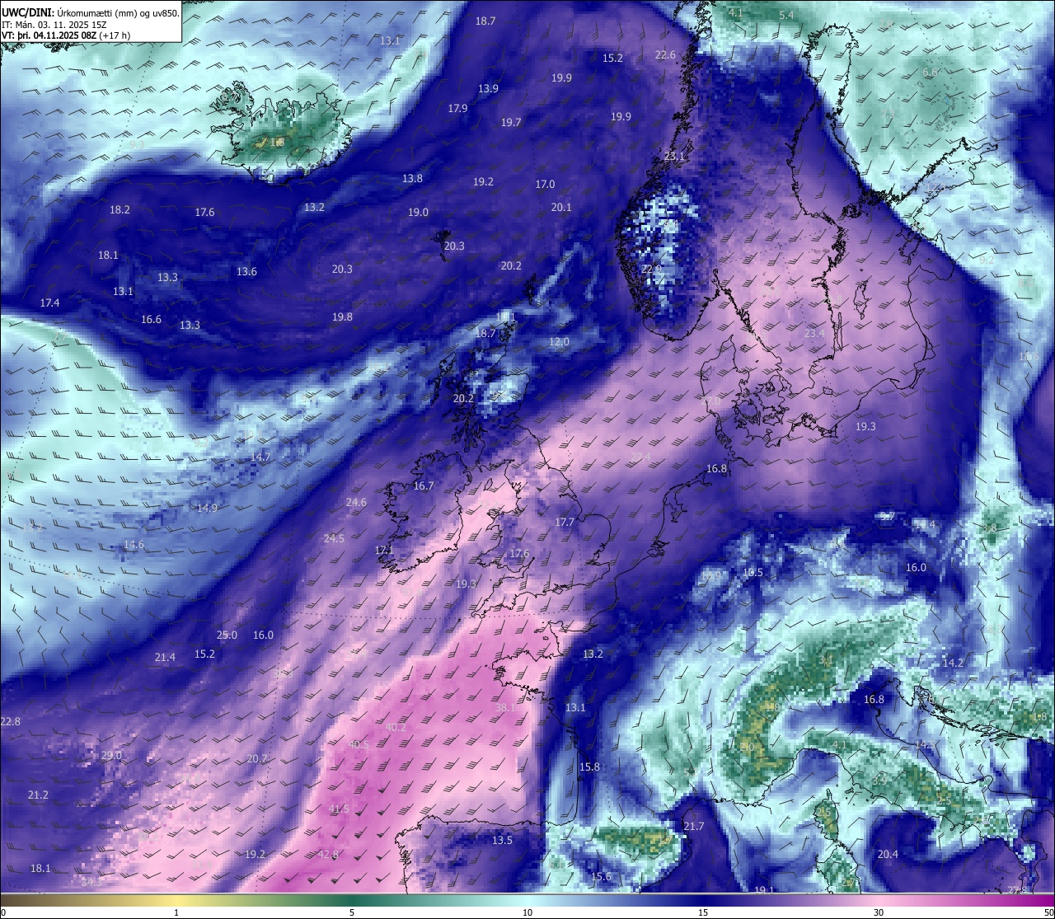Click the 20.7 map value

(x=257, y=759)
